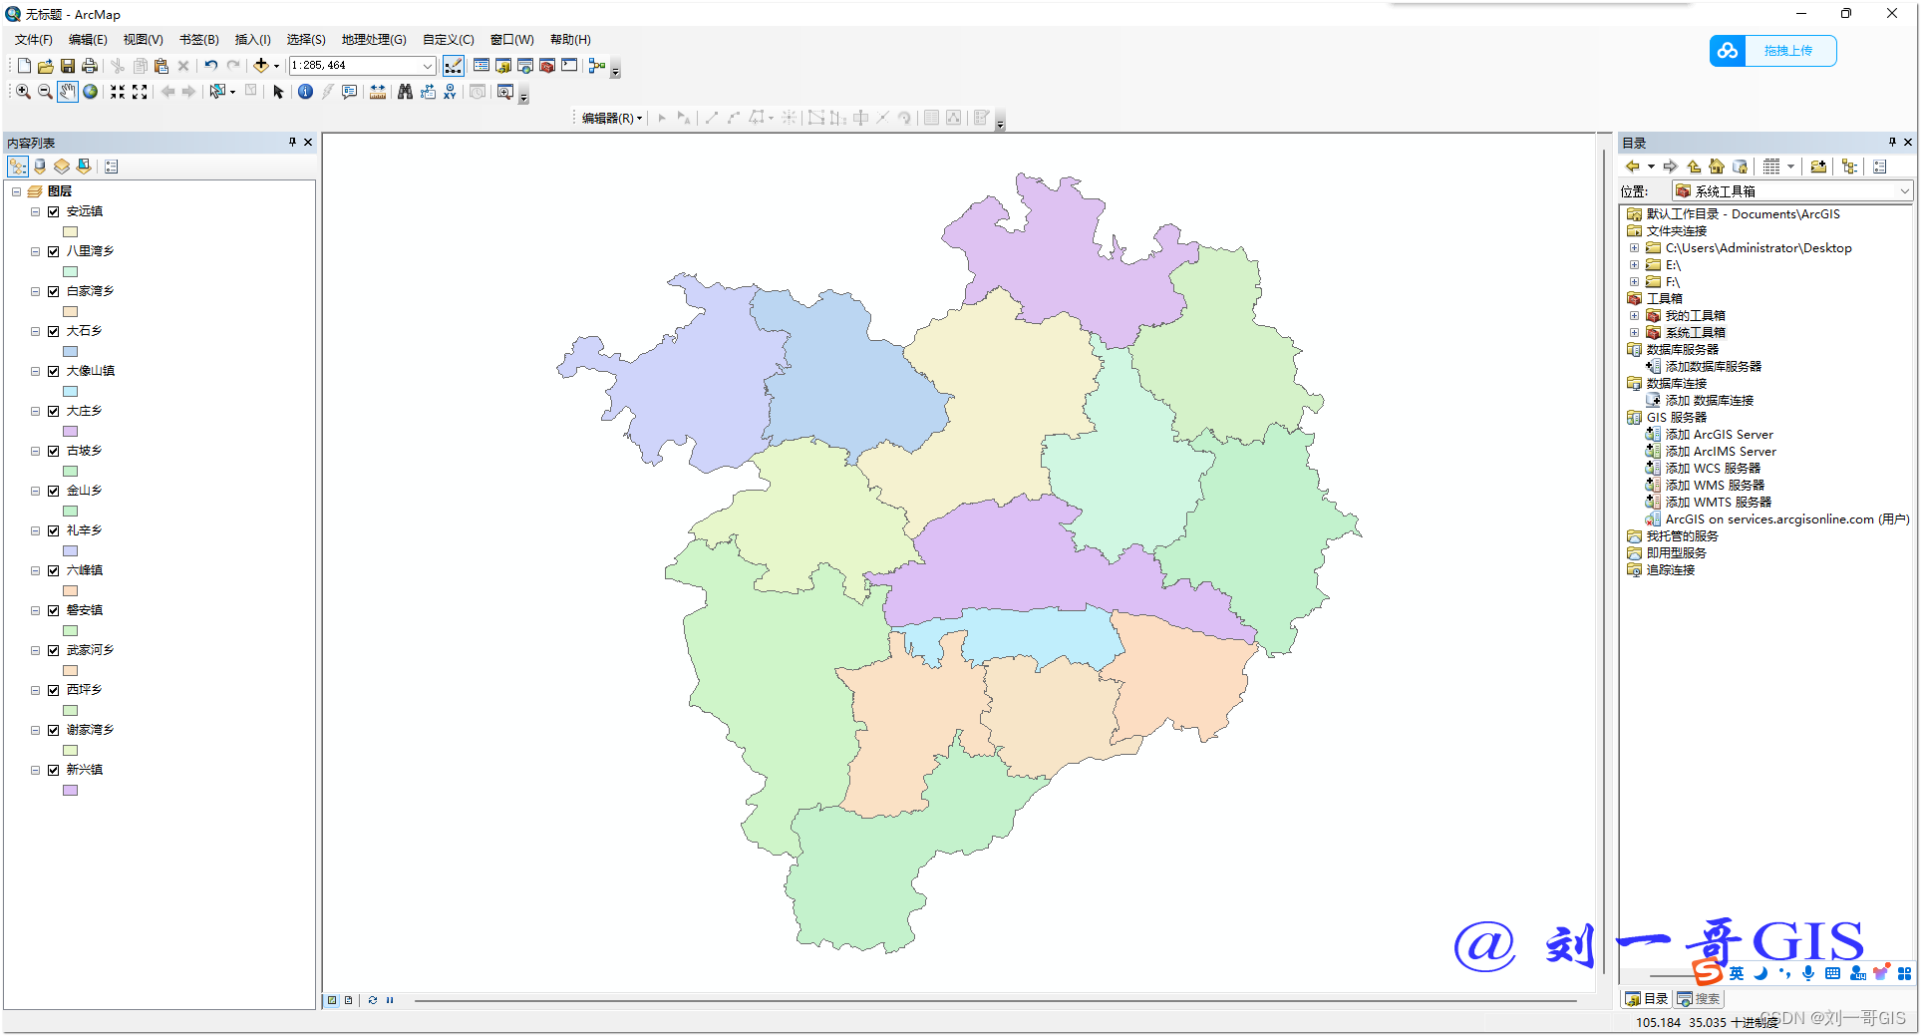Screen dimensions: 1921x1036
Task: Save the current map document
Action: (68, 66)
